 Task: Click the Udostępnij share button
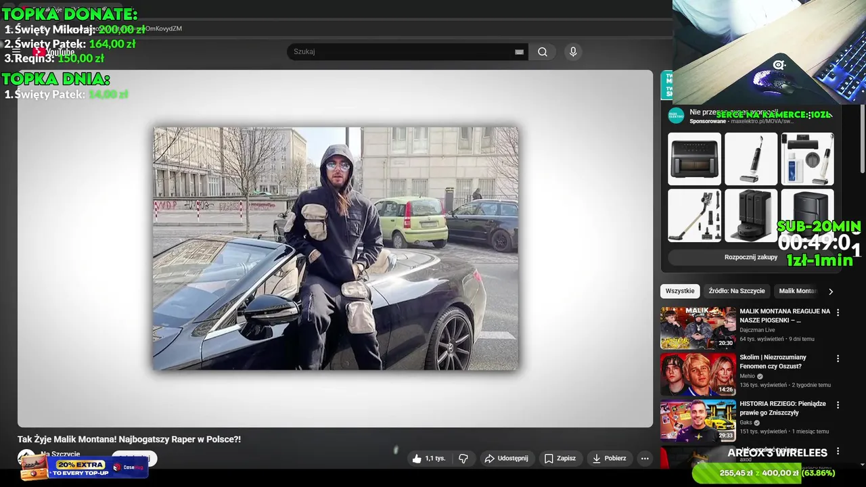[506, 459]
